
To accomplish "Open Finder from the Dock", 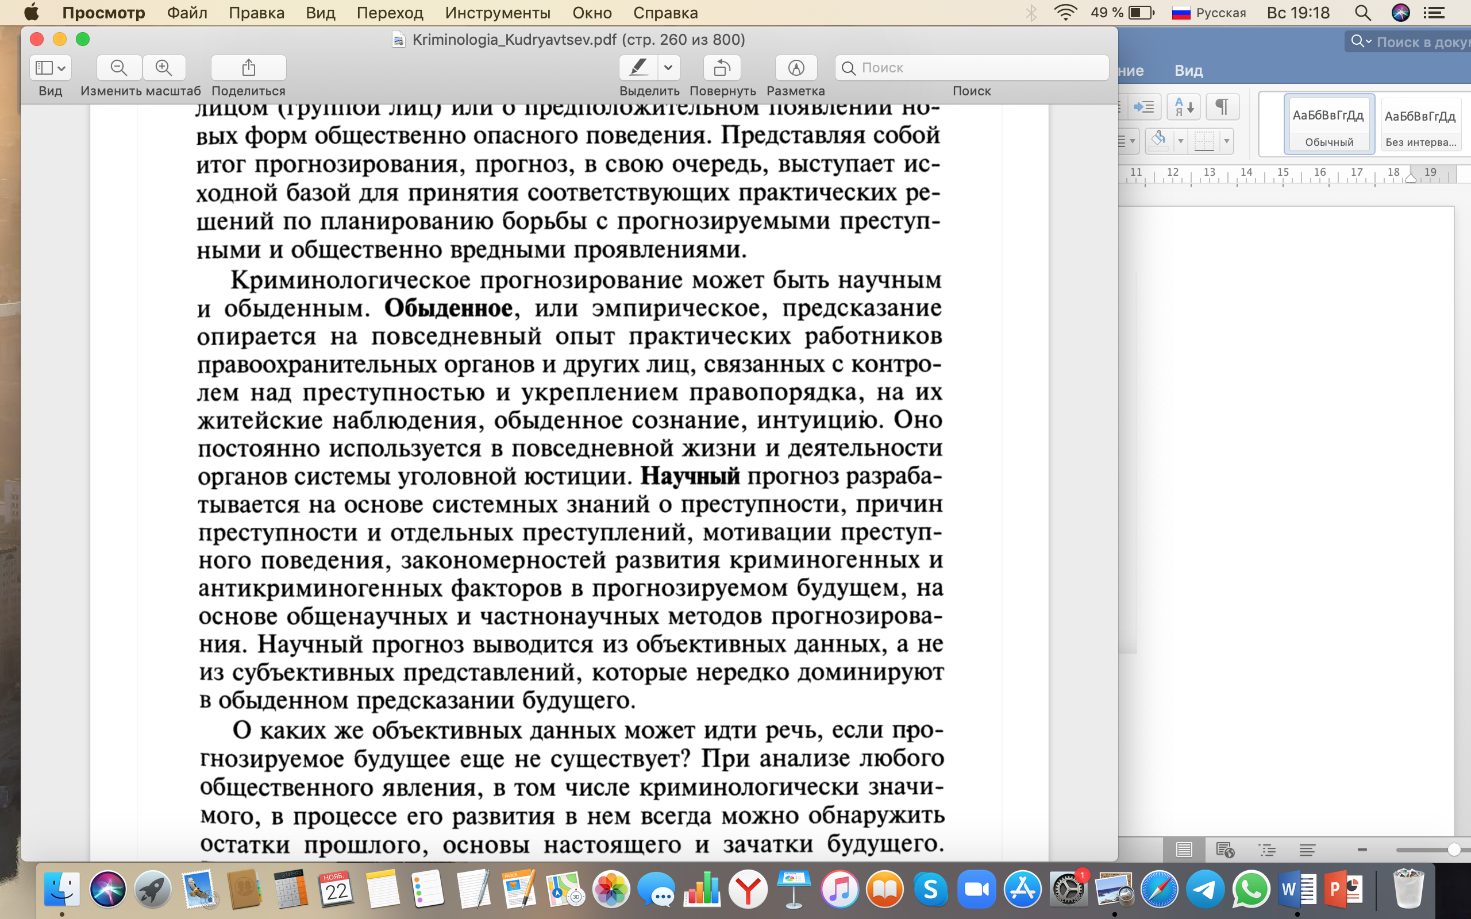I will coord(61,889).
